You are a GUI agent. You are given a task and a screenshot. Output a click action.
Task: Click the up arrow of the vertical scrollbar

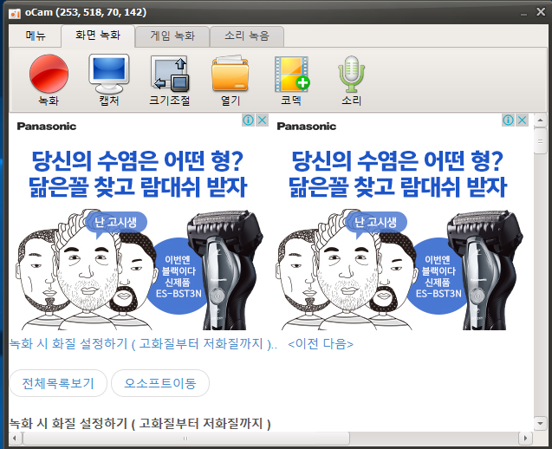(540, 120)
